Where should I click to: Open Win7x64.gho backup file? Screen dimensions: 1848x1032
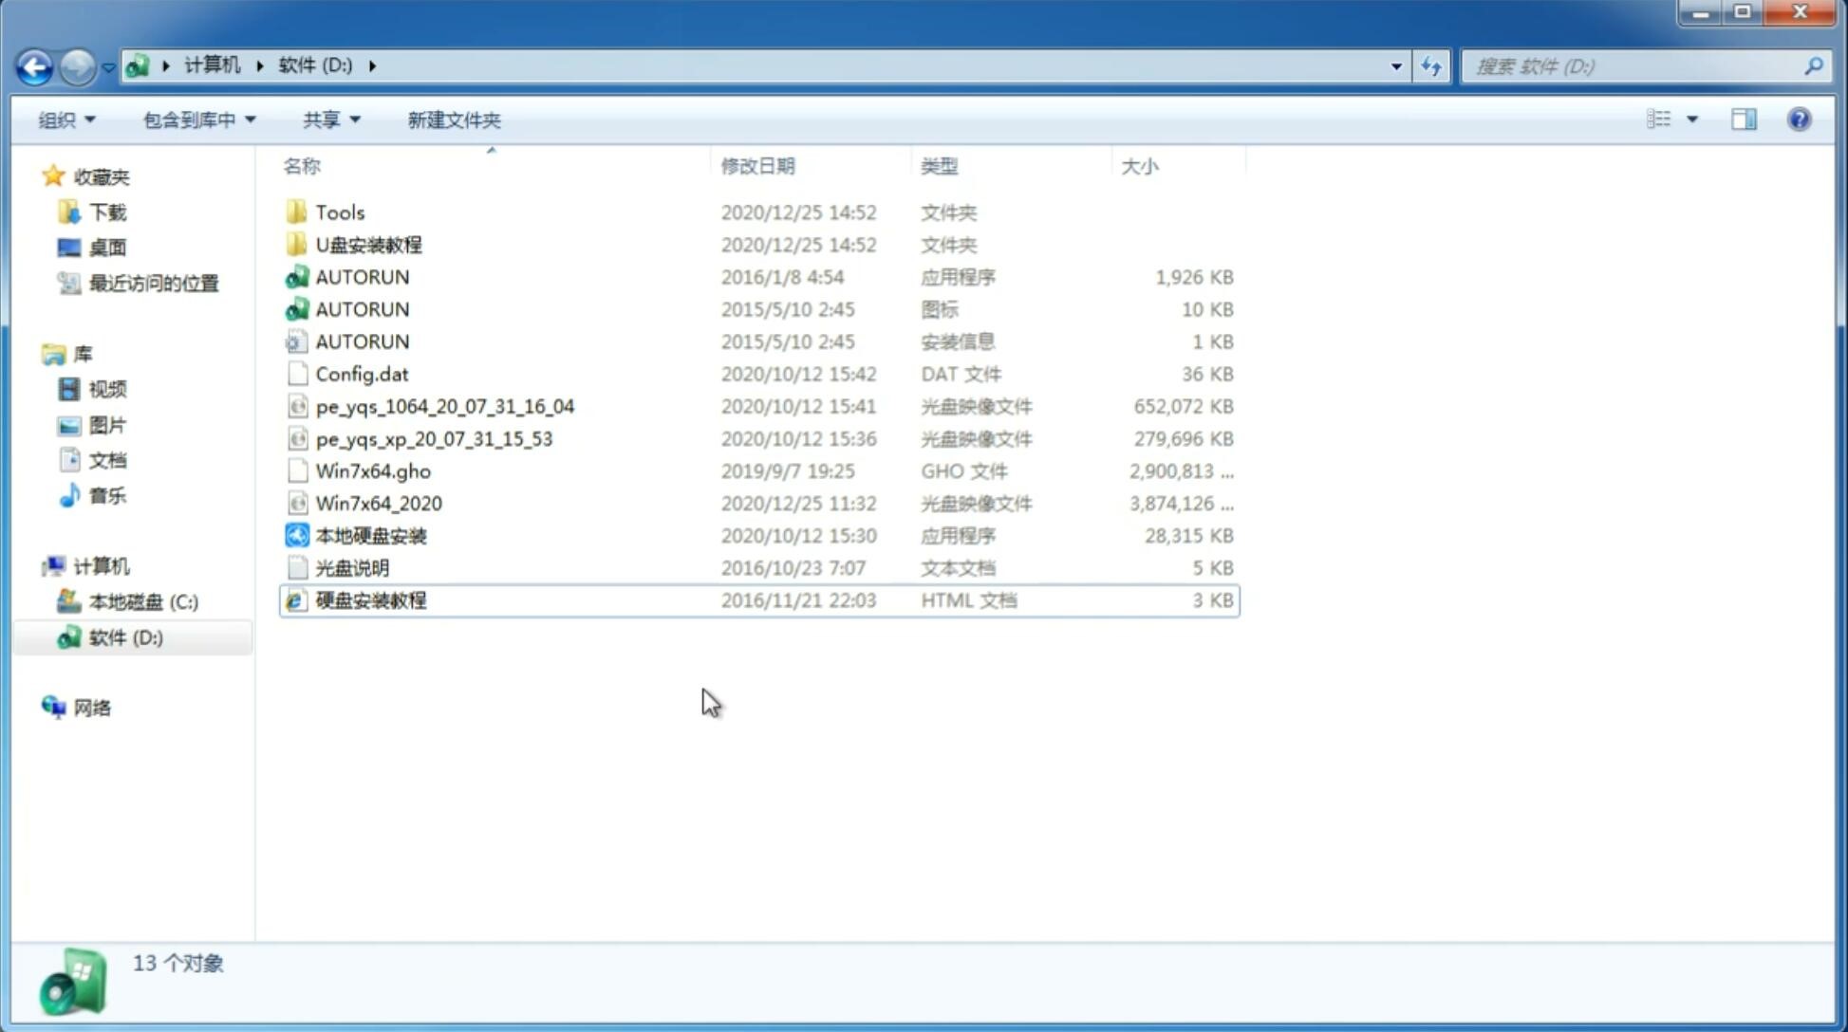coord(373,470)
